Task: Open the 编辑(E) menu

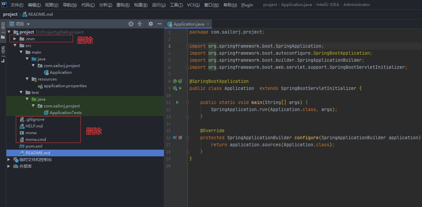Action: click(34, 5)
